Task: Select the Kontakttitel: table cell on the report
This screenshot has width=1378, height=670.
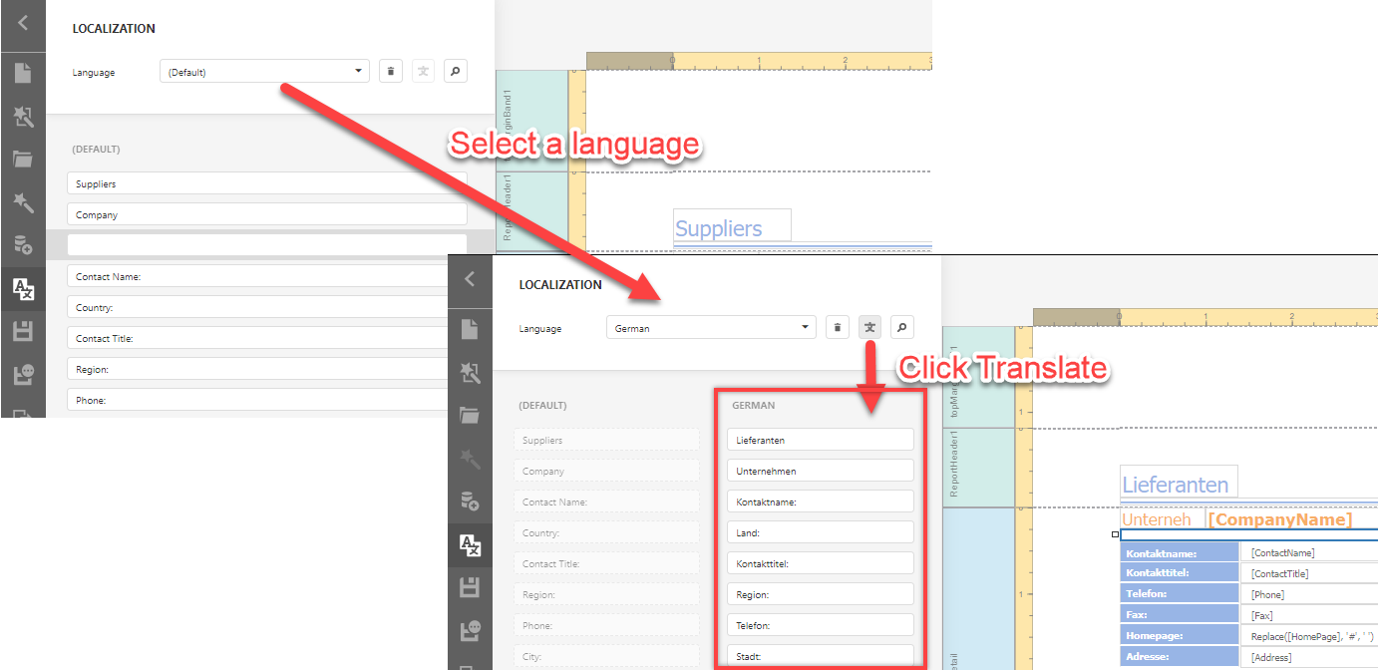Action: click(1179, 573)
